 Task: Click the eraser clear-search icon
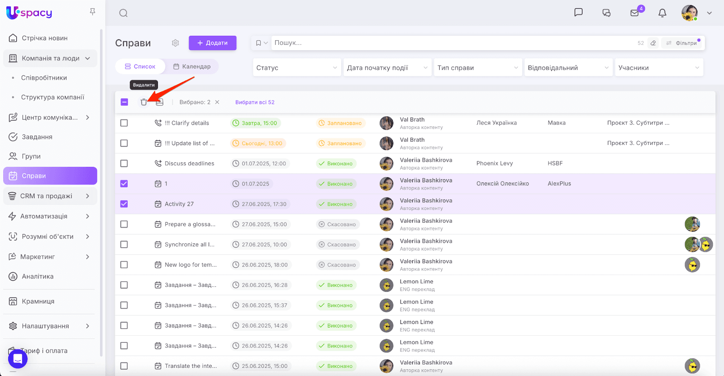coord(653,43)
